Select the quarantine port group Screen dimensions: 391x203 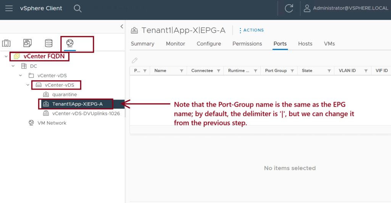pyautogui.click(x=65, y=95)
